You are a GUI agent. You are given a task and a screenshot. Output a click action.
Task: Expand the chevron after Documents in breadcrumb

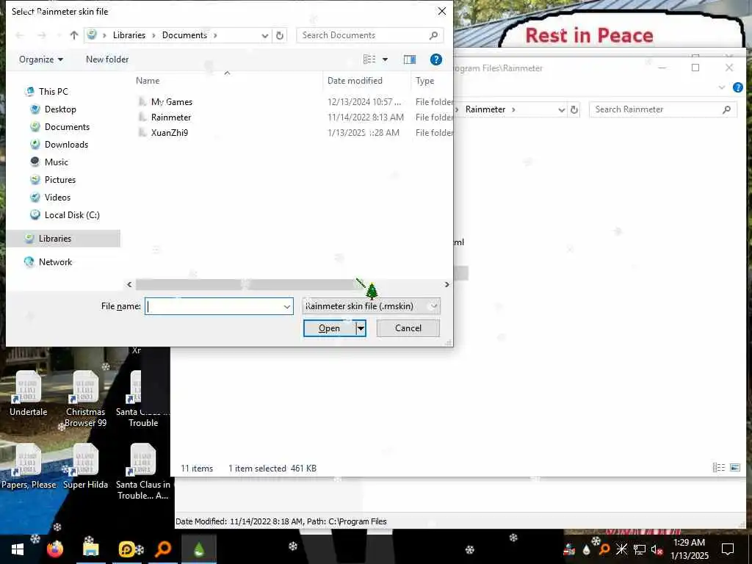click(215, 35)
